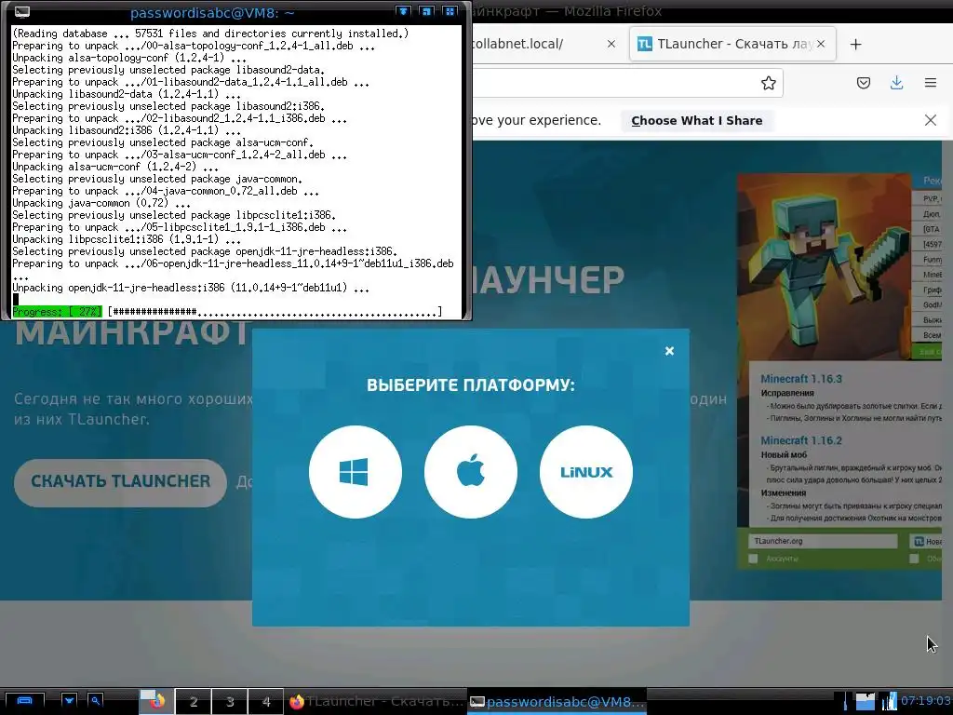Click the СКАЧАТЬ TLAUNCHER button
This screenshot has height=715, width=953.
120,481
